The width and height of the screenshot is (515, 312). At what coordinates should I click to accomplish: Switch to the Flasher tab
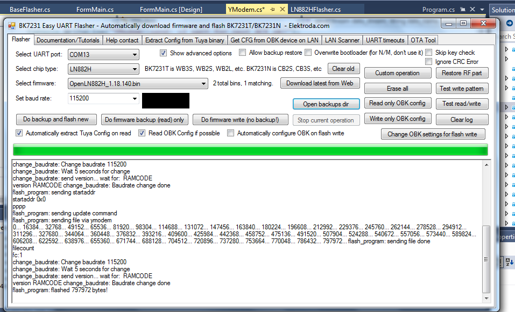pos(21,39)
